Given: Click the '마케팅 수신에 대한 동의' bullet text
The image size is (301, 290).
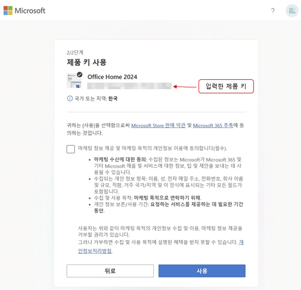Looking at the screenshot, I should 120,159.
